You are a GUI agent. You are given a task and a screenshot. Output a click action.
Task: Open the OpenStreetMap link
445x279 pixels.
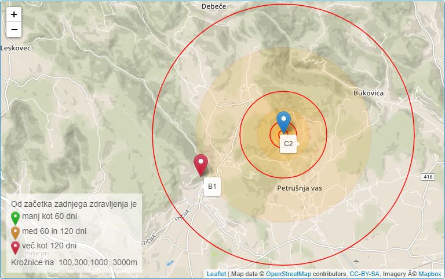tap(288, 274)
